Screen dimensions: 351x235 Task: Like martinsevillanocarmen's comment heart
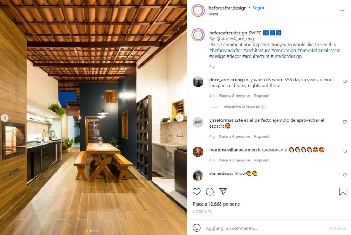(x=345, y=152)
